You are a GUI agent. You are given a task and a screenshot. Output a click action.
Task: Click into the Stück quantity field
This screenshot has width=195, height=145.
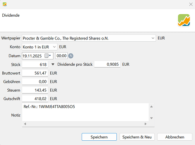[x=35, y=64]
